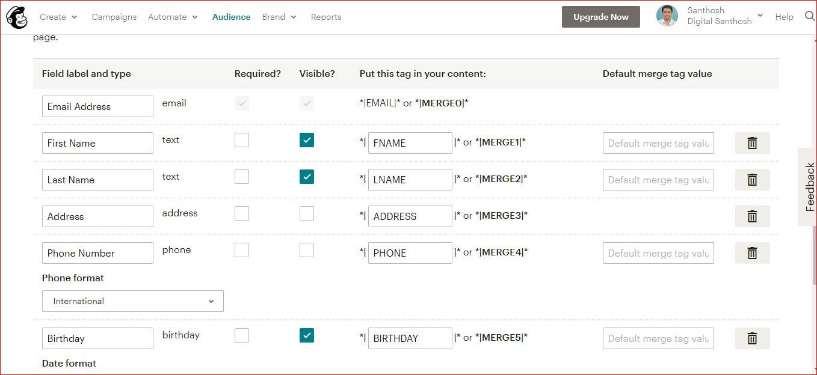Open the Phone format dropdown

coord(133,301)
